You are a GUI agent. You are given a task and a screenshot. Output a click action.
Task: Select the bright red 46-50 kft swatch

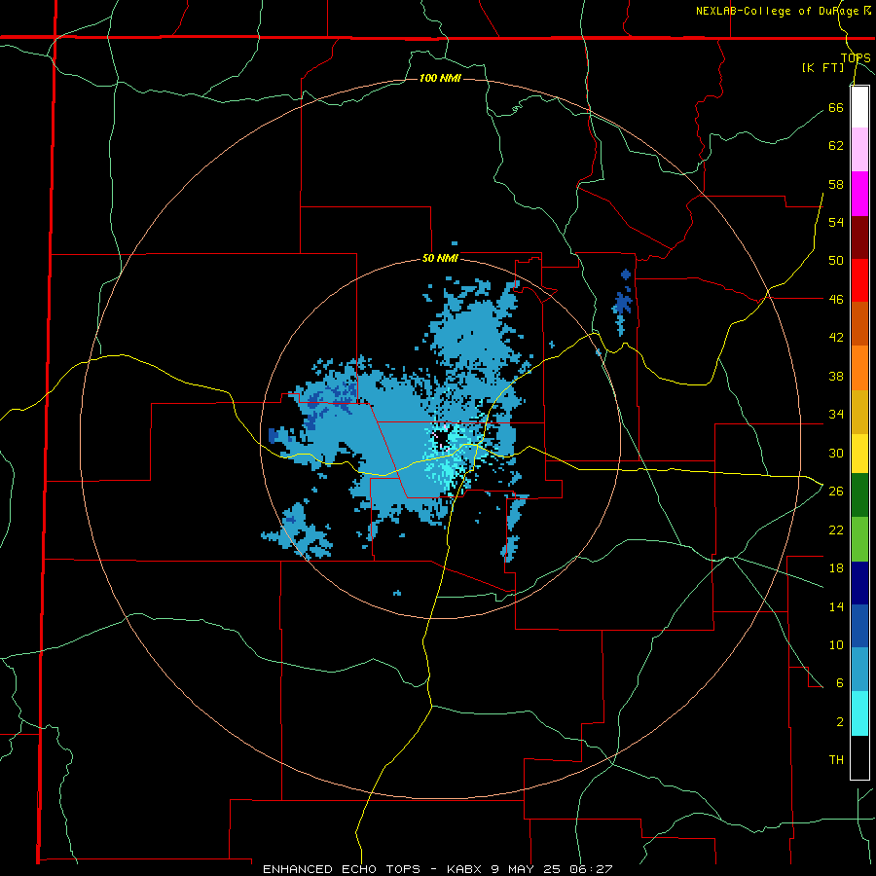[859, 281]
